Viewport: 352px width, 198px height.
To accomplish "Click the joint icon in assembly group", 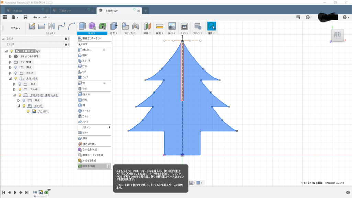I will [x=135, y=26].
